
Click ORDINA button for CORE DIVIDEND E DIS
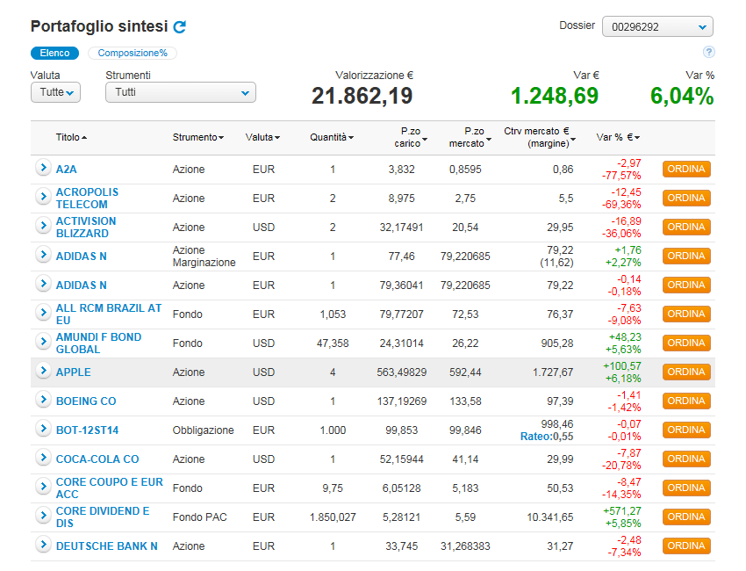click(x=686, y=517)
